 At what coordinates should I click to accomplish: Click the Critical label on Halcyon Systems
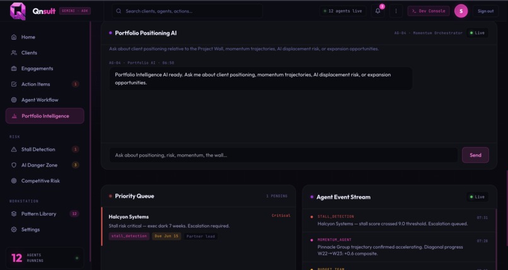tap(281, 216)
